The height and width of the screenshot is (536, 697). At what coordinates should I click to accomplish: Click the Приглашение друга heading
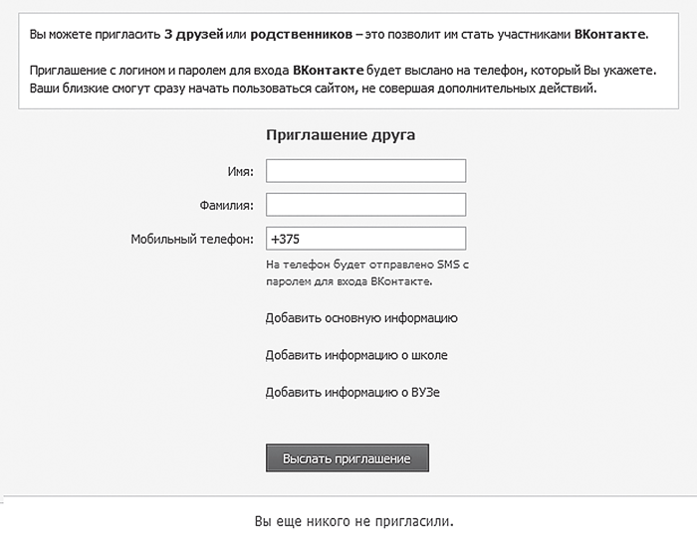click(341, 134)
